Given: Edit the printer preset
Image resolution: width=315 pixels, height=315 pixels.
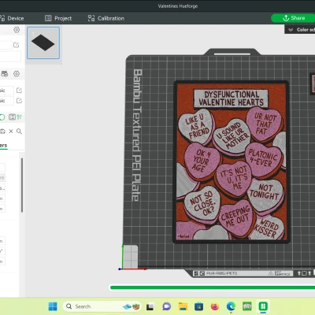Looking at the screenshot, I should pos(17,45).
